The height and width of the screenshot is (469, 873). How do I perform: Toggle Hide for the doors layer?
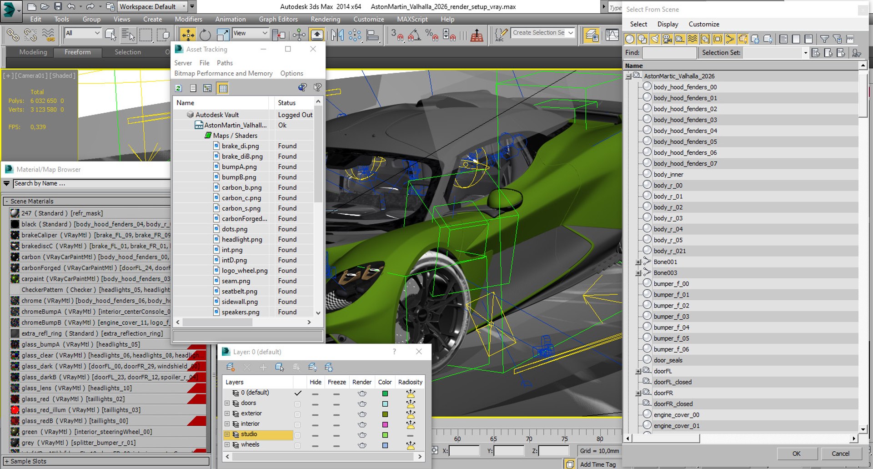pos(315,404)
